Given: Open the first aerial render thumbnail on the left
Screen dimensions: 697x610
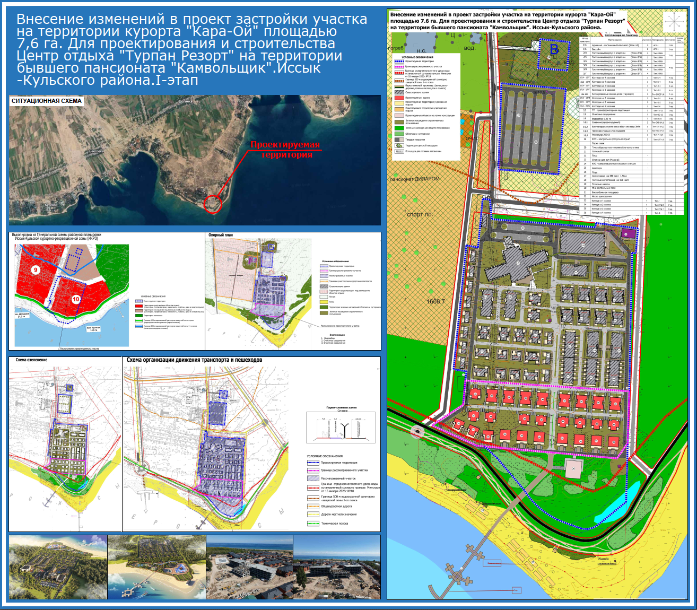Looking at the screenshot, I should point(58,567).
